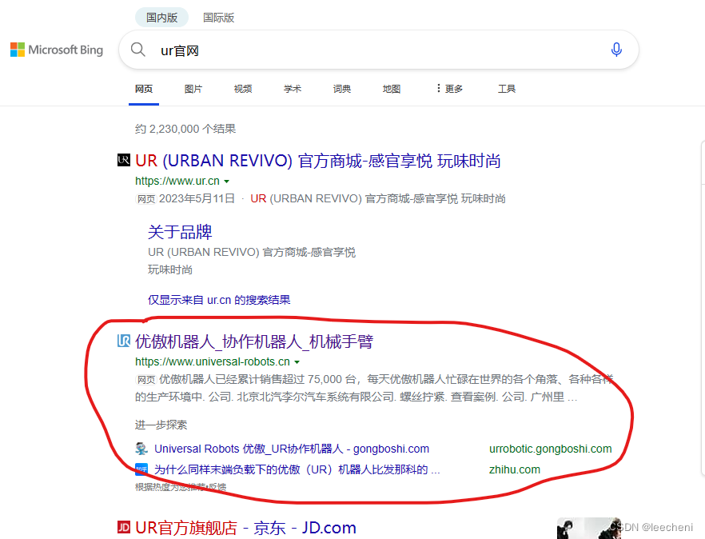Select the 视频 tab
Viewport: 705px width, 539px height.
pos(243,89)
